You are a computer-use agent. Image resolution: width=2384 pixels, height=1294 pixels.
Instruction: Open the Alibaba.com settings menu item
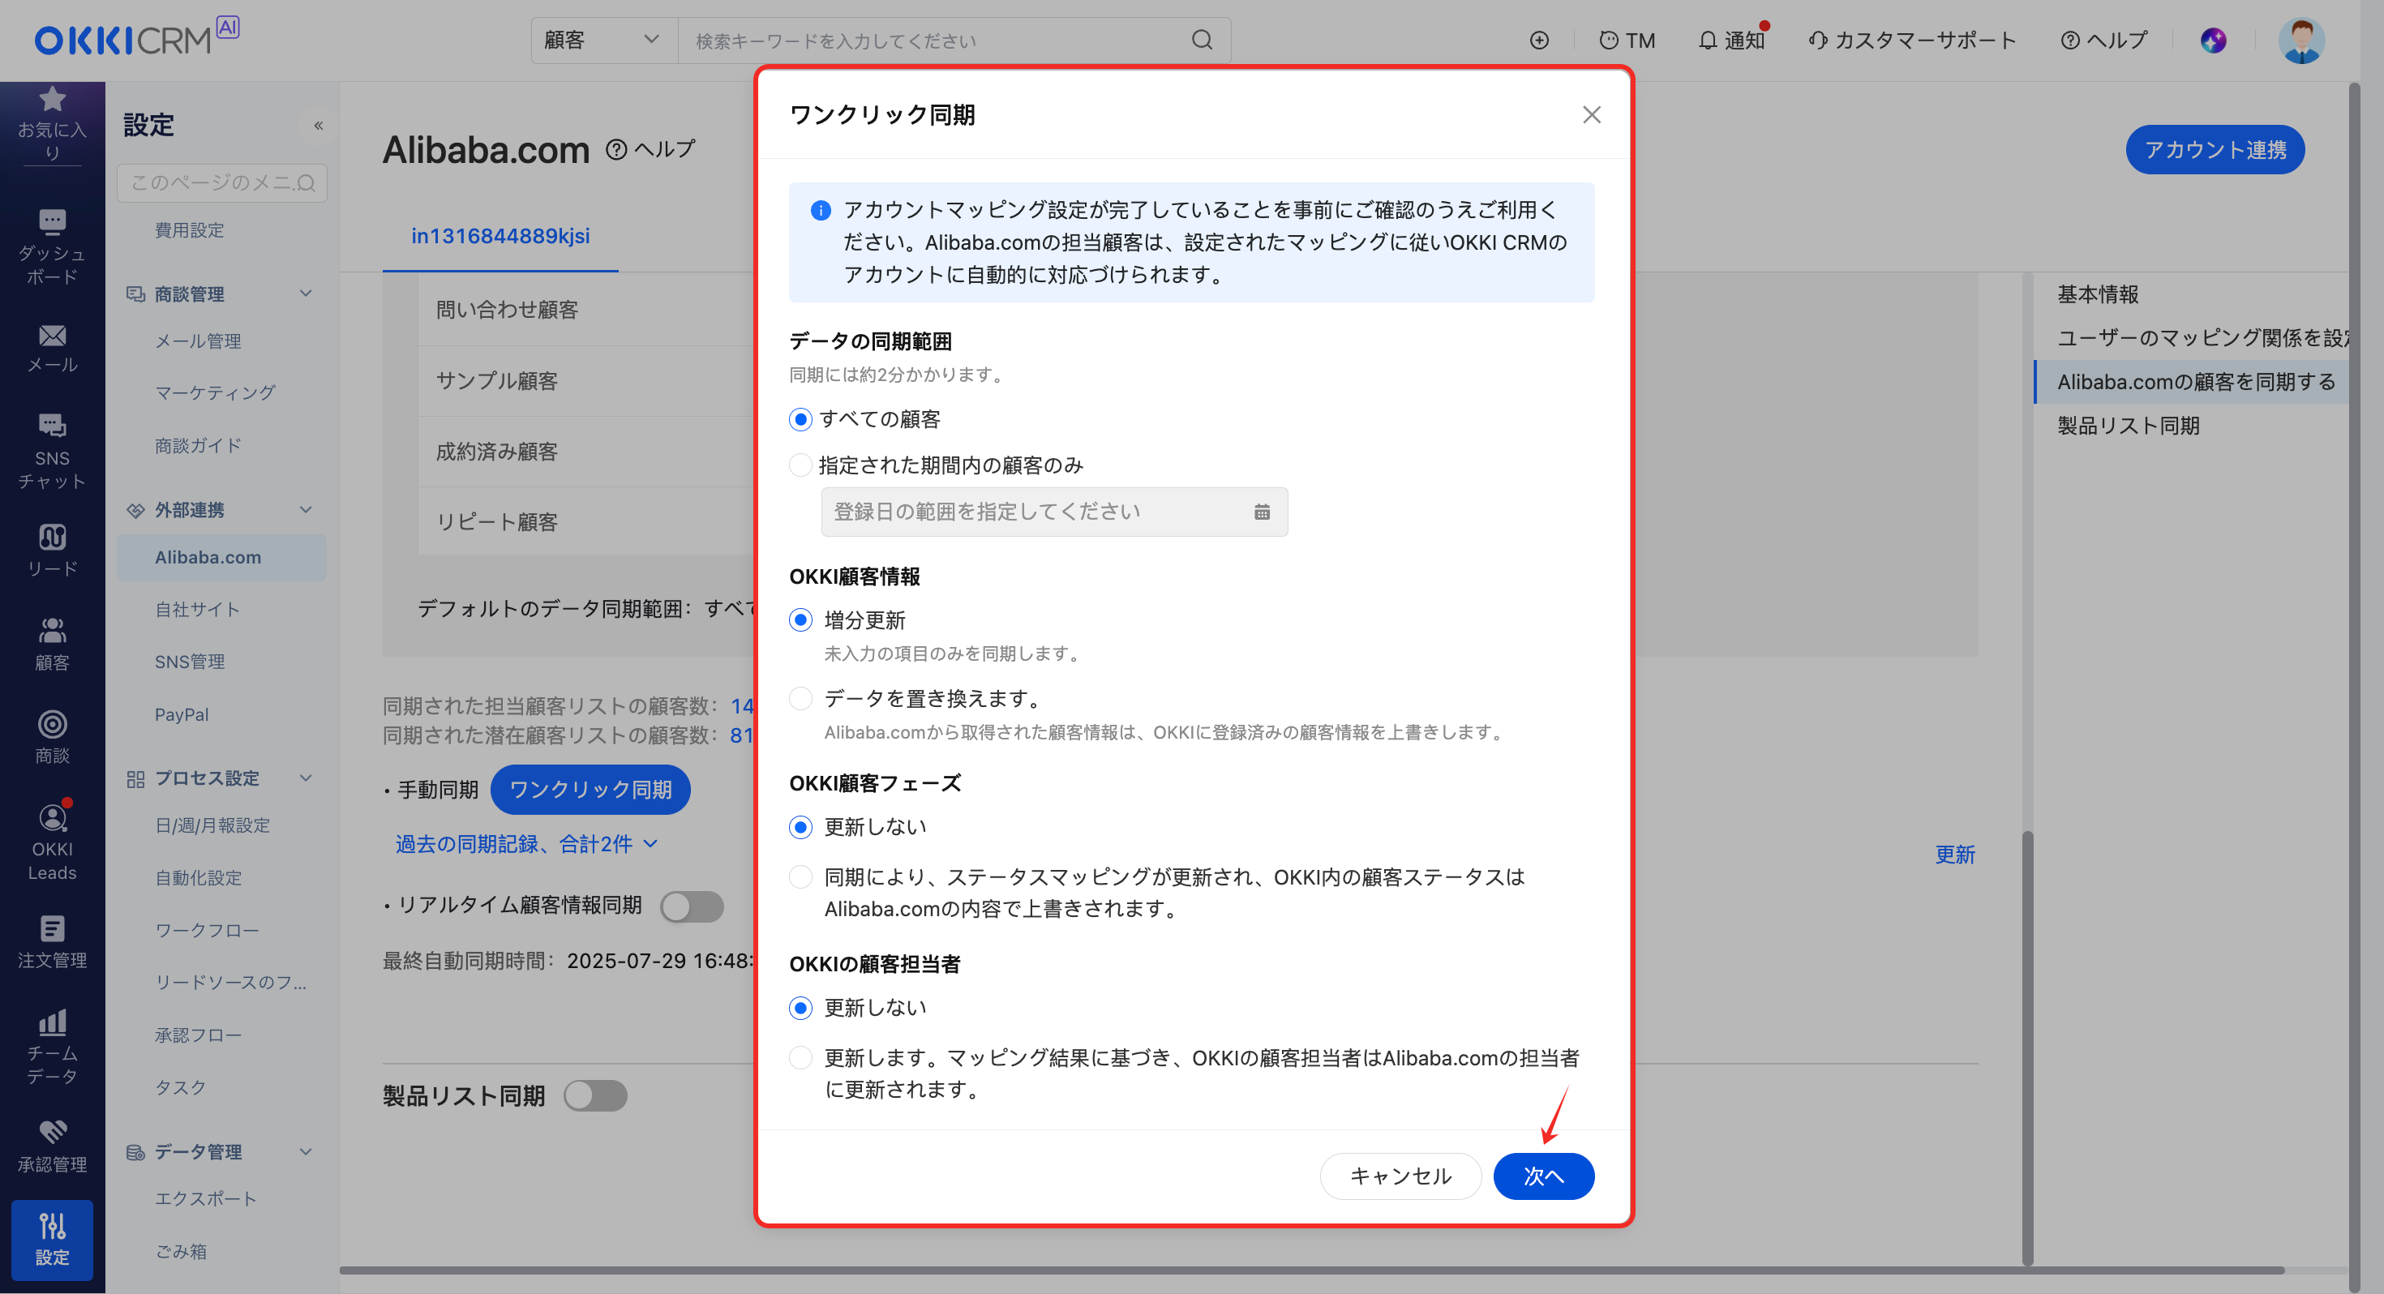click(222, 557)
